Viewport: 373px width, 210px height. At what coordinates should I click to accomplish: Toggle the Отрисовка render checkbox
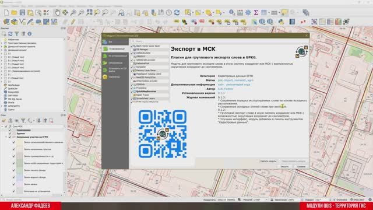pyautogui.click(x=335, y=199)
